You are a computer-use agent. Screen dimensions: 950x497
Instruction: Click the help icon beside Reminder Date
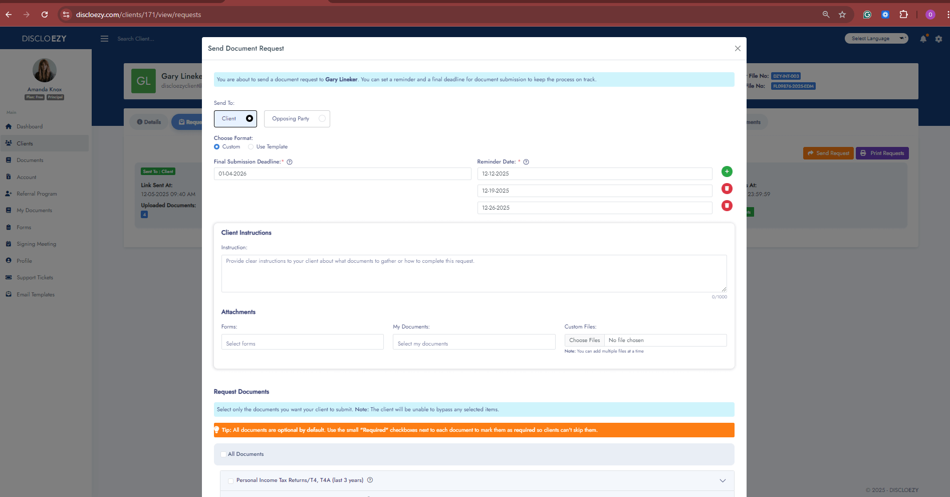click(x=526, y=162)
